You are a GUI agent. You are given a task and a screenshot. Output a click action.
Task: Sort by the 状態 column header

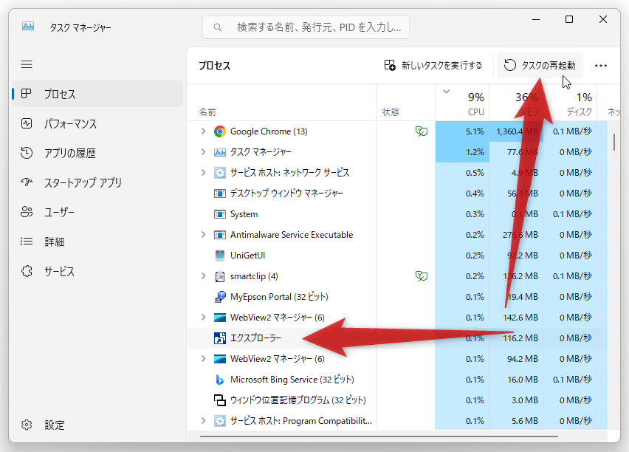406,103
